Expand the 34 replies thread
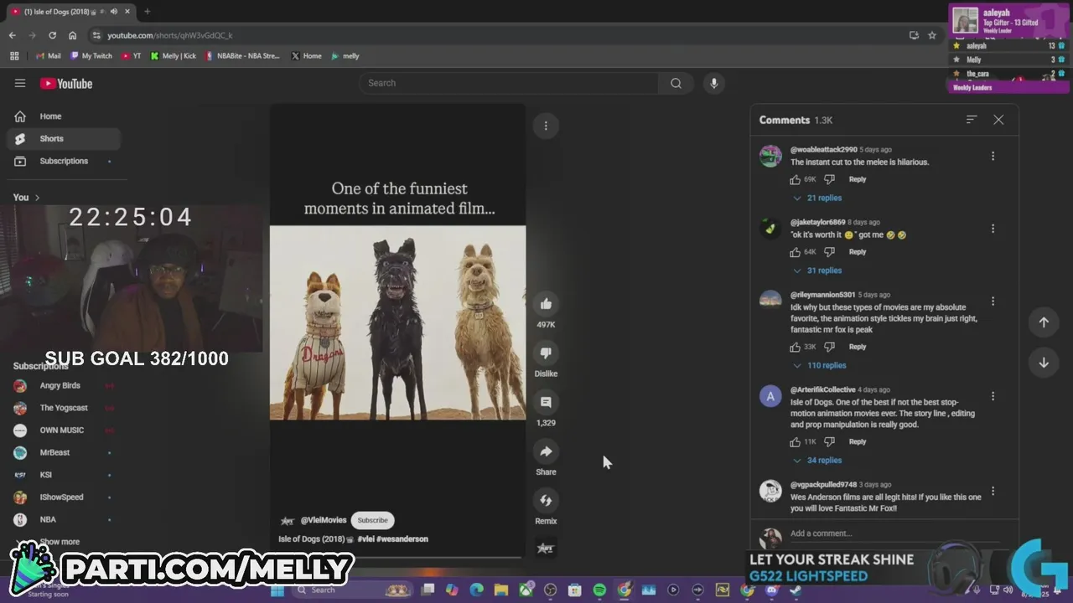 (817, 461)
